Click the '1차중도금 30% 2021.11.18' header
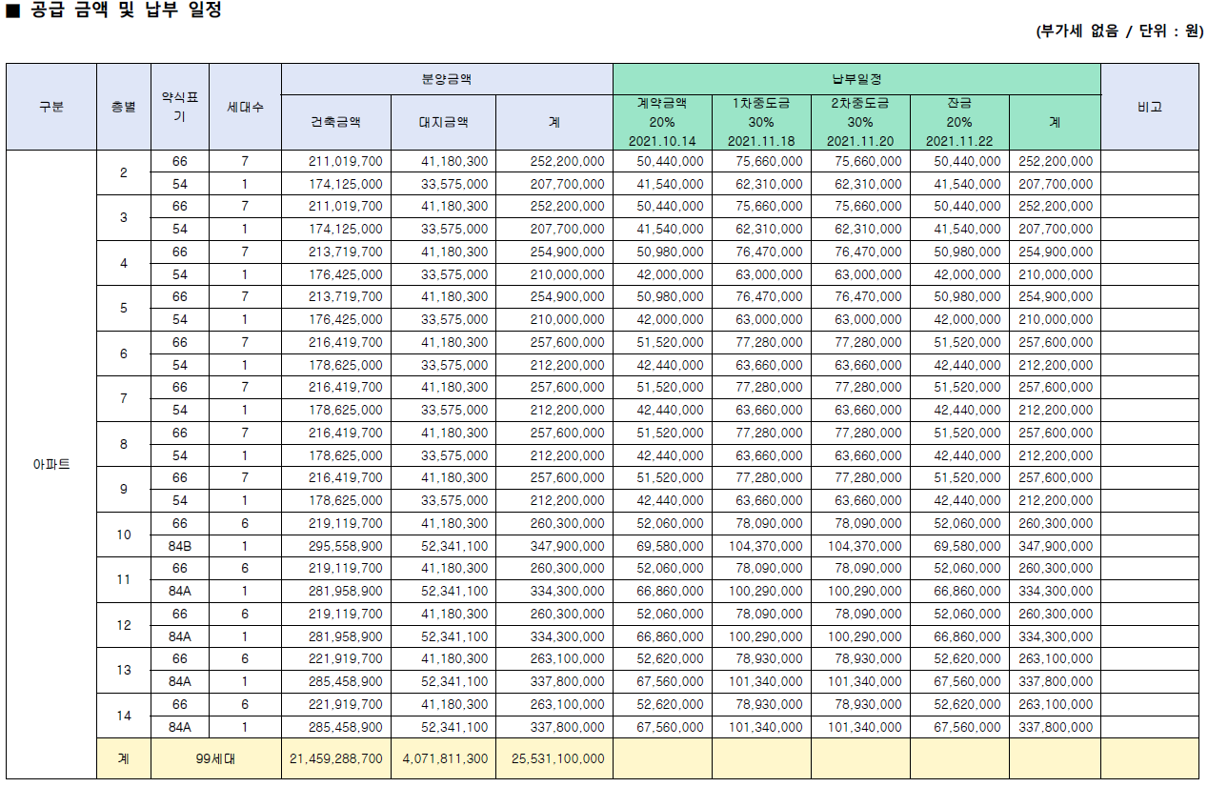The width and height of the screenshot is (1208, 787). [x=761, y=122]
